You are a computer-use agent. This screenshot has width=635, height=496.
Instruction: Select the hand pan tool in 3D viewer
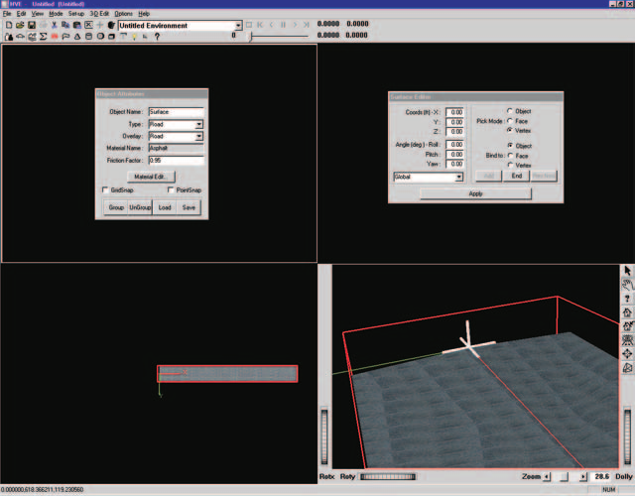[627, 285]
